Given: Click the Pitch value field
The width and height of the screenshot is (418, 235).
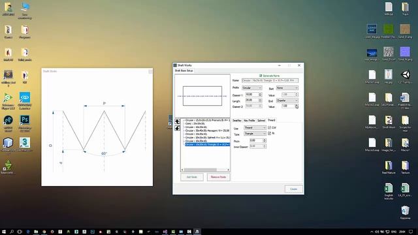Looking at the screenshot, I should pyautogui.click(x=257, y=140).
